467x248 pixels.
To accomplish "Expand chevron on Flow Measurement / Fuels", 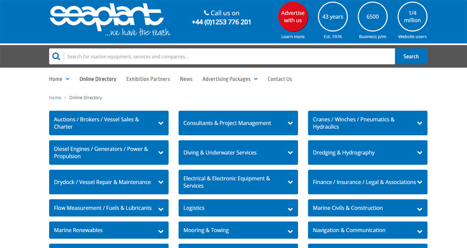I will click(161, 209).
